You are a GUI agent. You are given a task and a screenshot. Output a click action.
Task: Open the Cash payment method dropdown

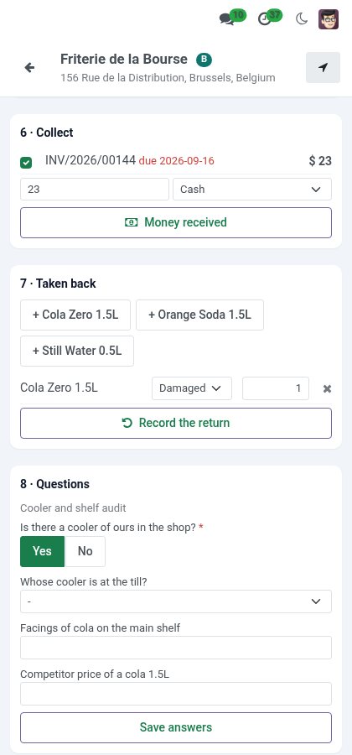[x=252, y=190]
